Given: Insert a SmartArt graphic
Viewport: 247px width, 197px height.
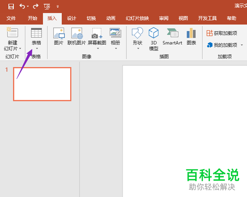Looking at the screenshot, I should tap(172, 36).
